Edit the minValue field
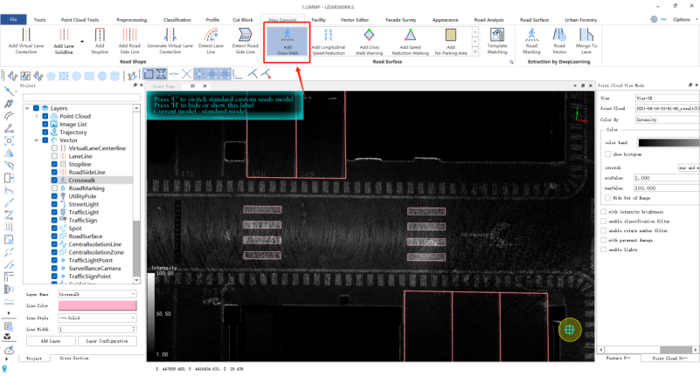 point(667,178)
